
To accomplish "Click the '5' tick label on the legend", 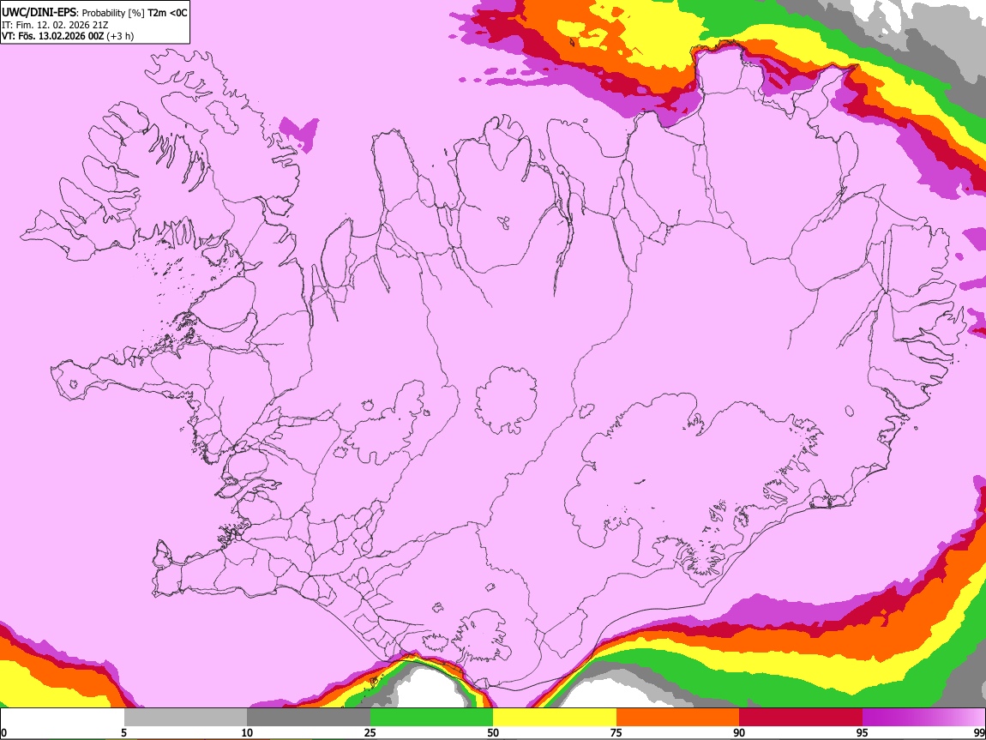I will tap(123, 732).
